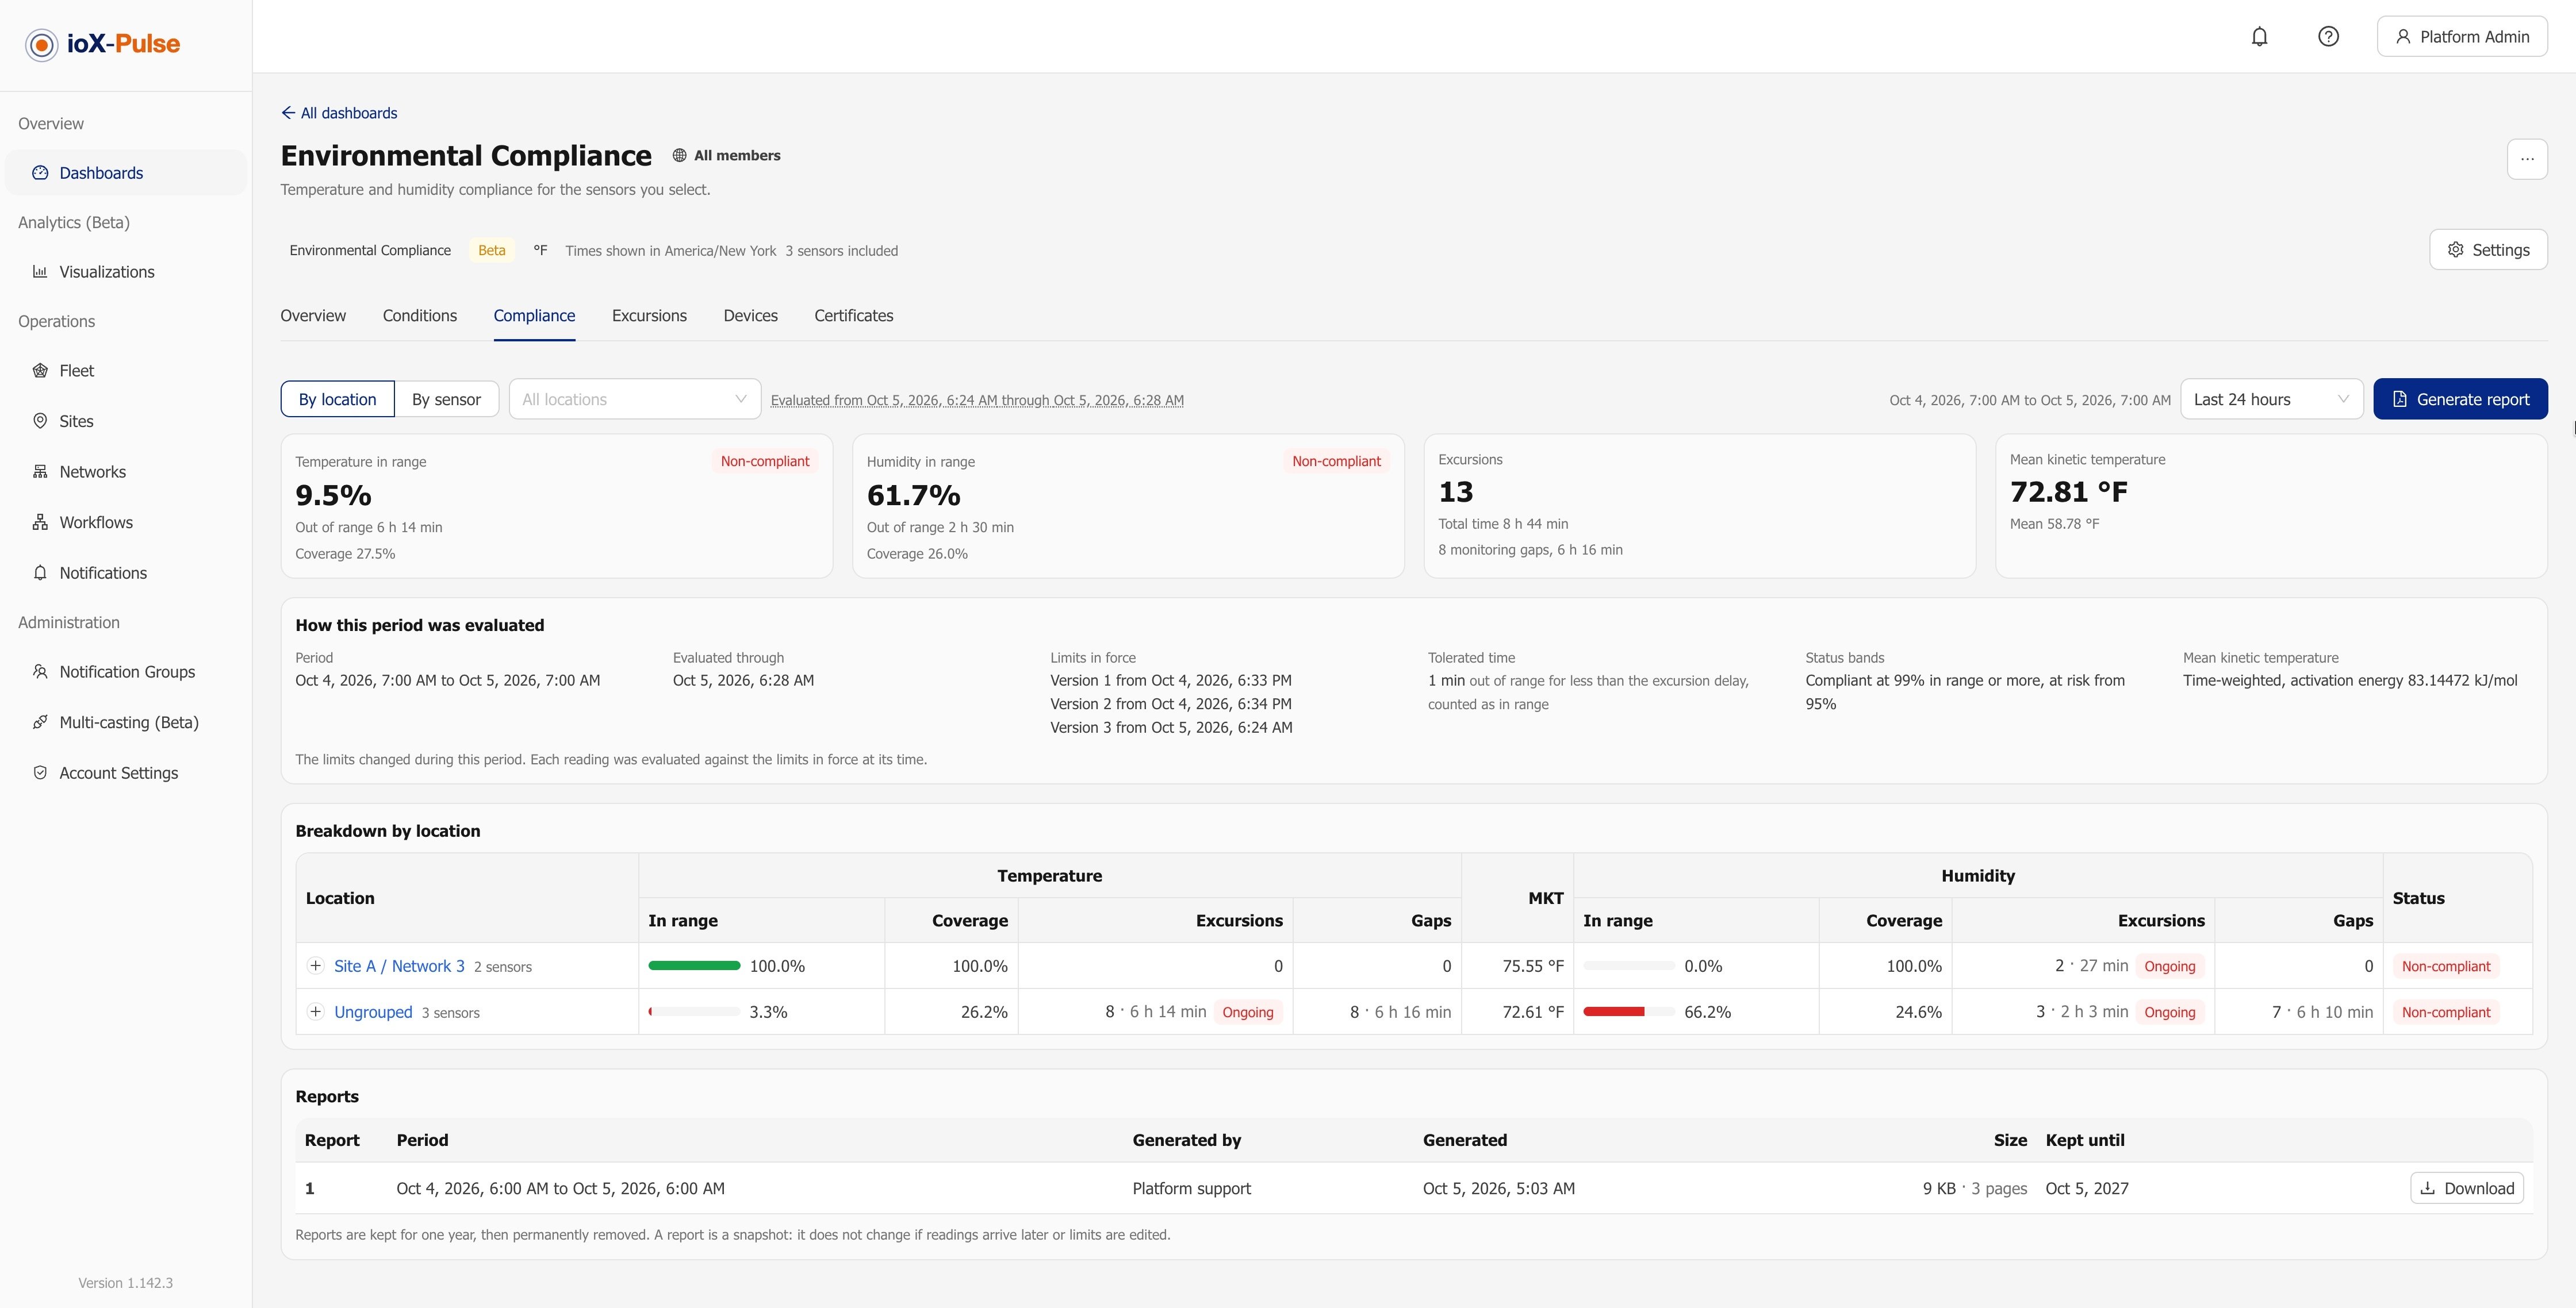The image size is (2576, 1308).
Task: Click the back arrow to All dashboards
Action: click(x=288, y=113)
